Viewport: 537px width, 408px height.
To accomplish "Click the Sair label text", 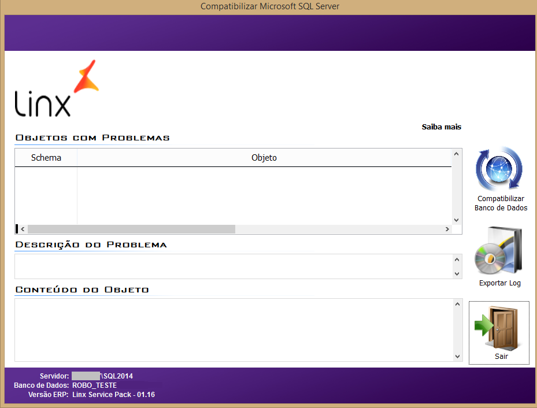I will (501, 357).
